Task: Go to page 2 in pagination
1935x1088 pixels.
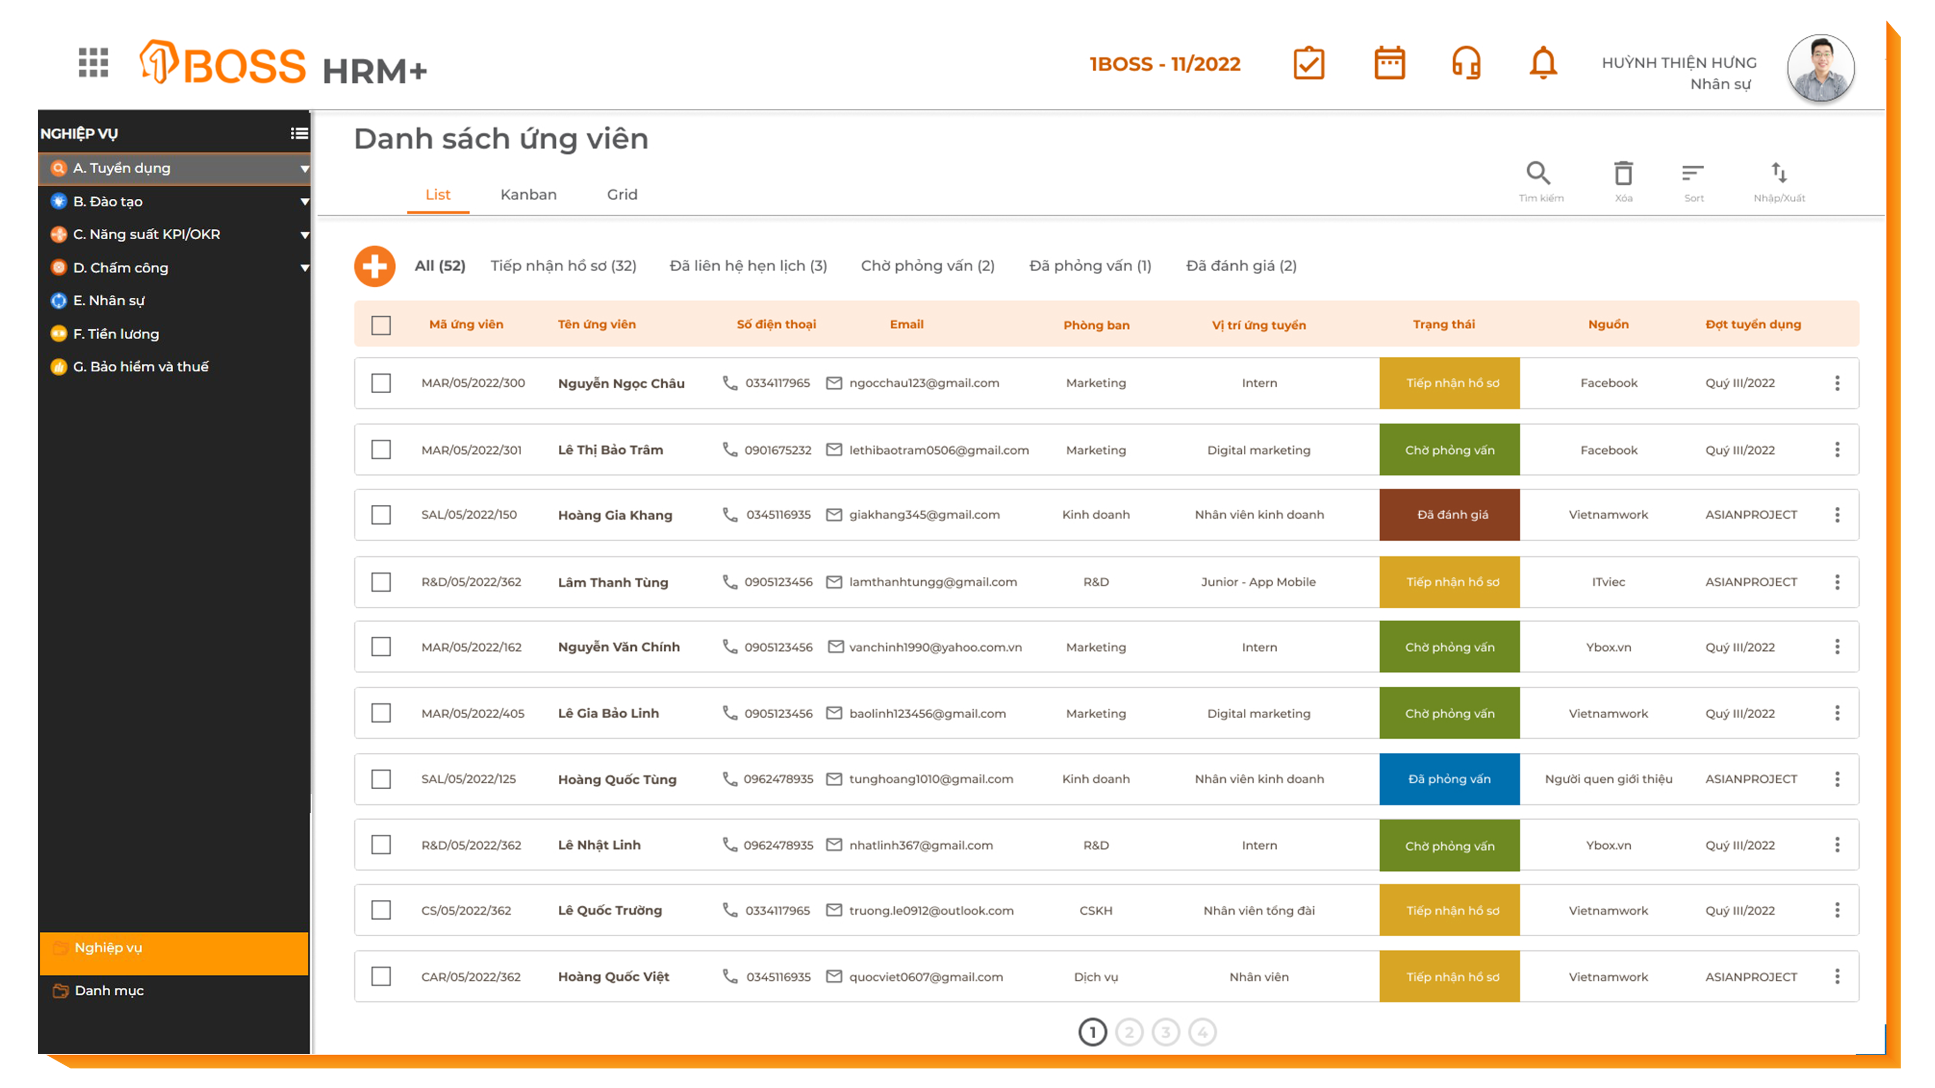Action: click(1128, 1032)
